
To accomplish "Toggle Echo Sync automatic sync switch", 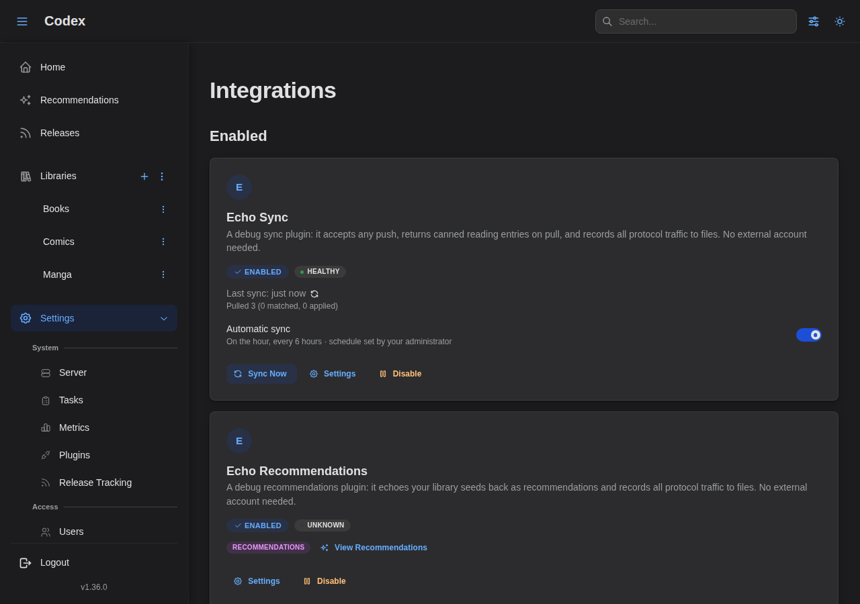I will coord(809,335).
